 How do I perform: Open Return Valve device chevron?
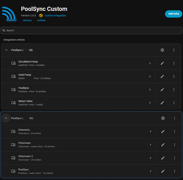(x=150, y=103)
